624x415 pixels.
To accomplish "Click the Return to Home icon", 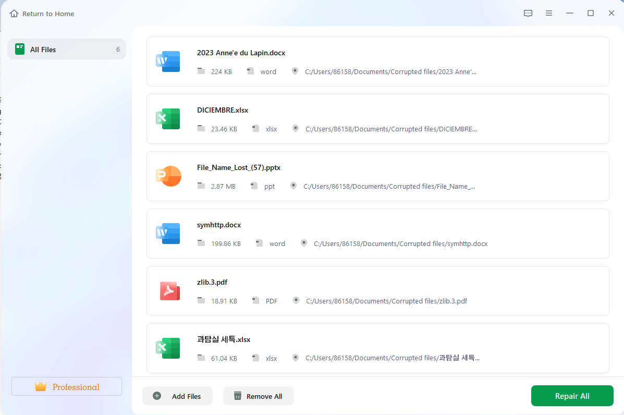I will 14,14.
